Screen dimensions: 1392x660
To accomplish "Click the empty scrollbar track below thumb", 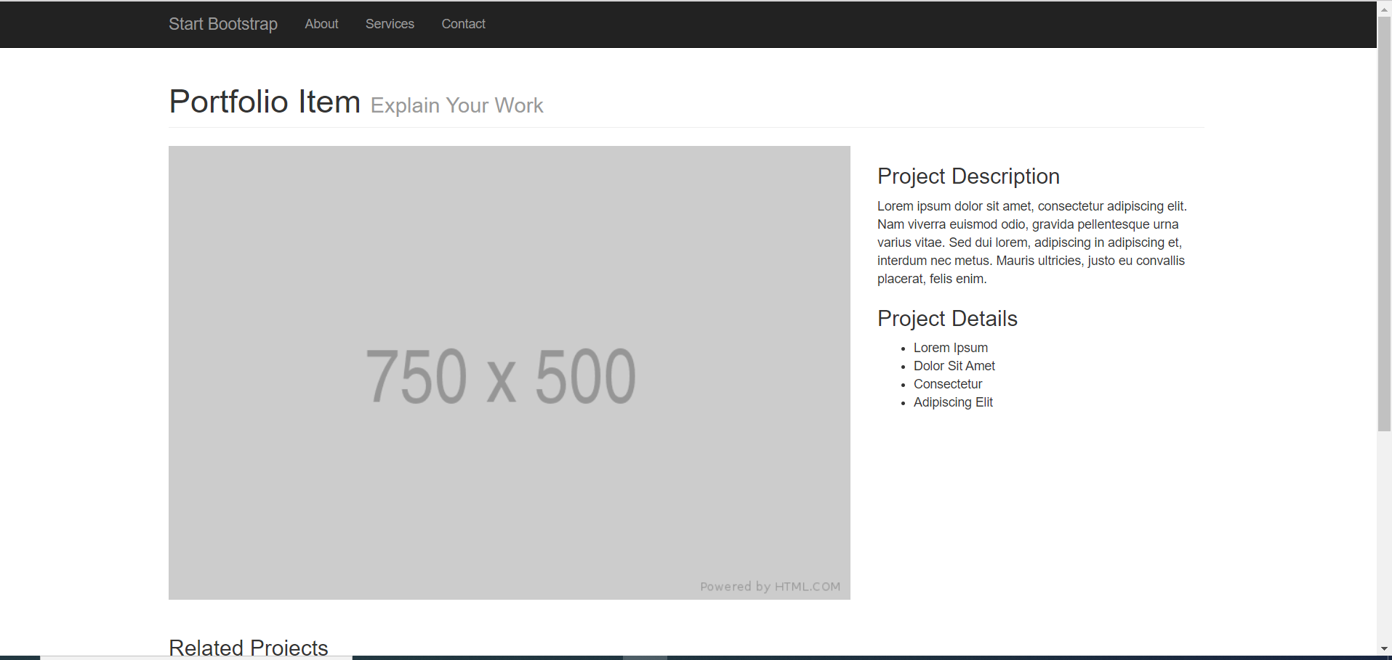I will click(x=1384, y=537).
